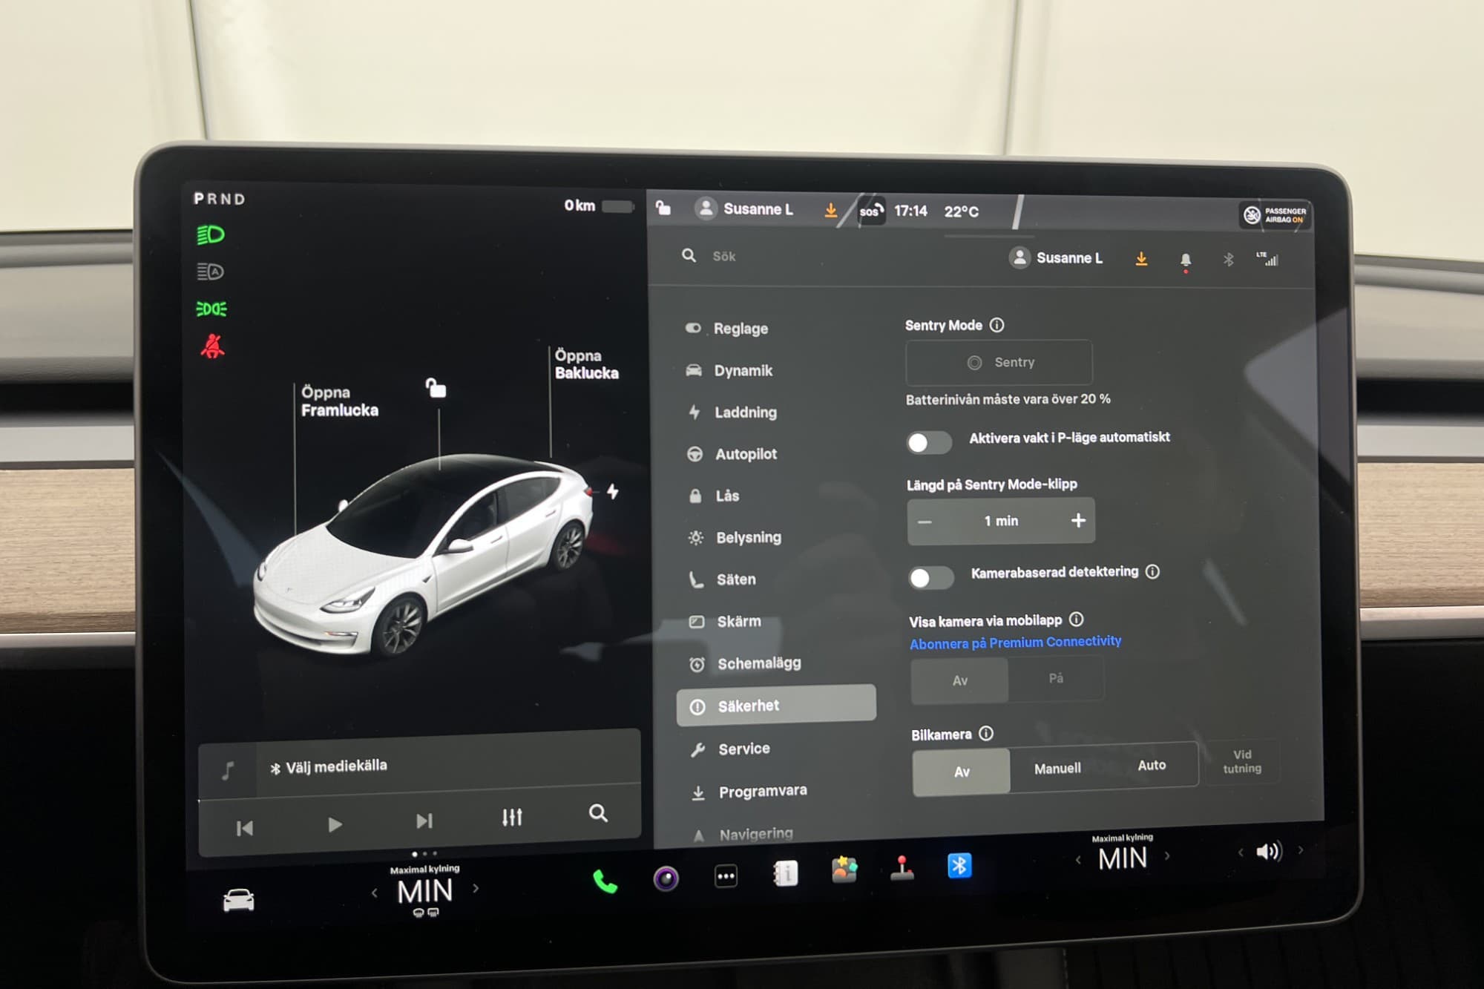The width and height of the screenshot is (1484, 989).
Task: Lower passenger temperature with left chevron
Action: tap(1077, 859)
